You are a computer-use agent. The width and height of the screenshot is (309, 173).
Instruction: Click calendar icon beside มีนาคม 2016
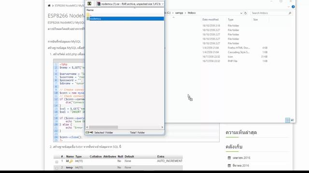point(229,165)
